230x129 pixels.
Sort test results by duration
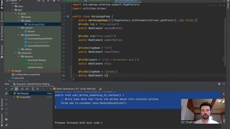point(27,89)
